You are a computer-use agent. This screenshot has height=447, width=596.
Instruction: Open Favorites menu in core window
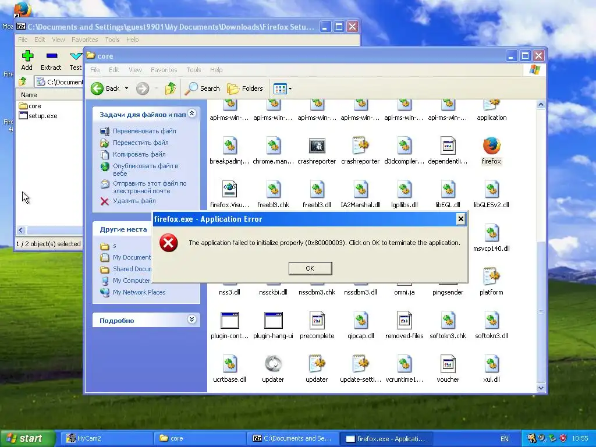164,70
